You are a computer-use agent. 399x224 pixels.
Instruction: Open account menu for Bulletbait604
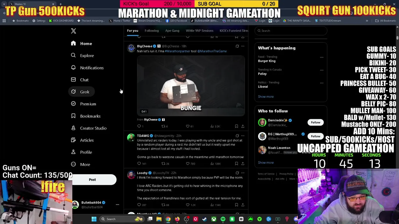95,205
